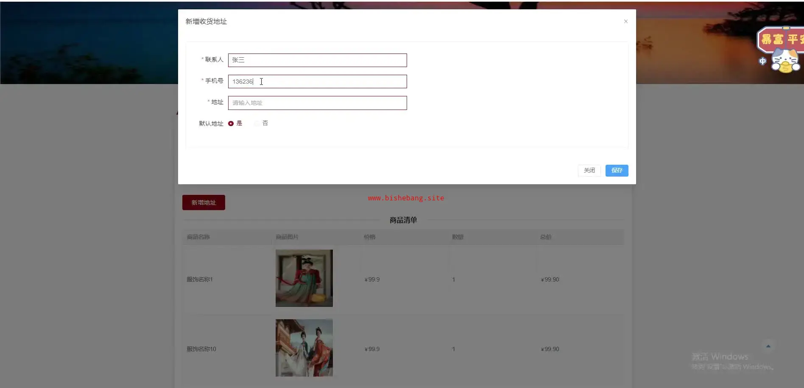Click the 数量 column header
Viewport: 804px width, 388px height.
(458, 237)
